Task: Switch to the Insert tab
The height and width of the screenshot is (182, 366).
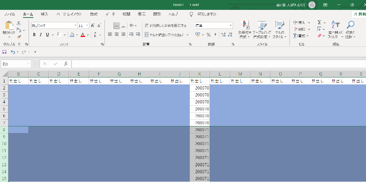Action: click(x=44, y=14)
